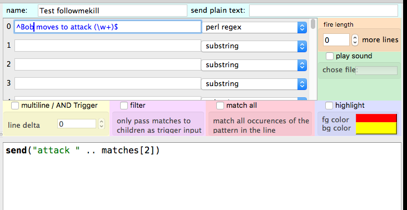Click the chose file path field
Screen dimensions: 407x210
tap(376, 71)
